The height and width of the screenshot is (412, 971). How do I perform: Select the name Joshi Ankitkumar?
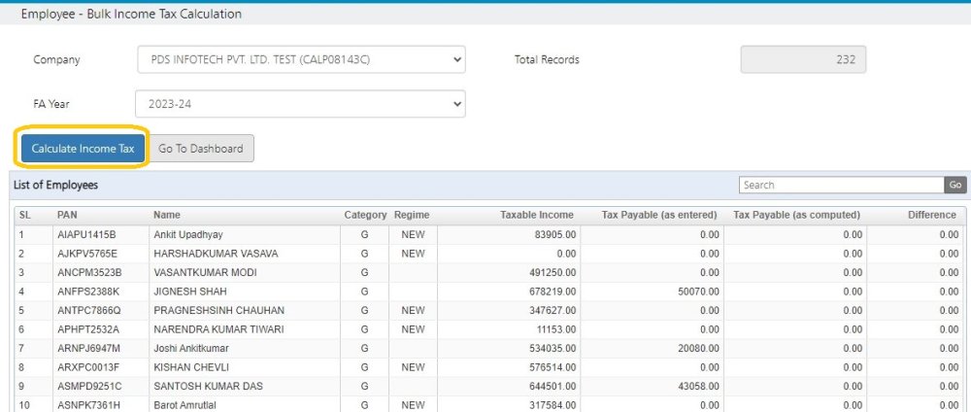[x=189, y=348]
